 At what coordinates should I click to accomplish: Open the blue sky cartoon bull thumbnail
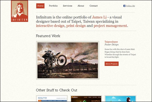click(120, 98)
